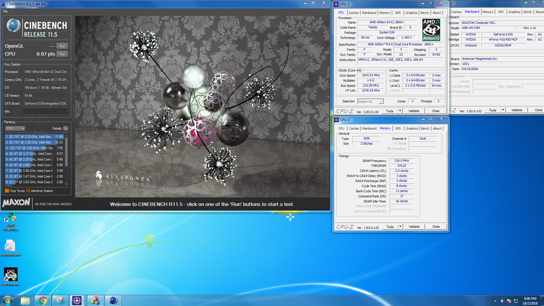Select ranking row 9 with score 2.00

click(34, 182)
